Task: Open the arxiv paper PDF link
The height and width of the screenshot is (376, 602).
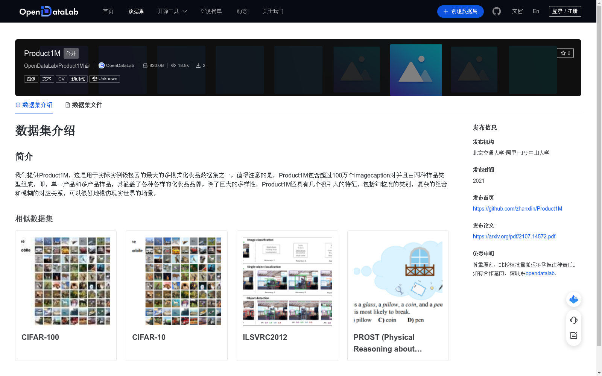Action: point(514,237)
